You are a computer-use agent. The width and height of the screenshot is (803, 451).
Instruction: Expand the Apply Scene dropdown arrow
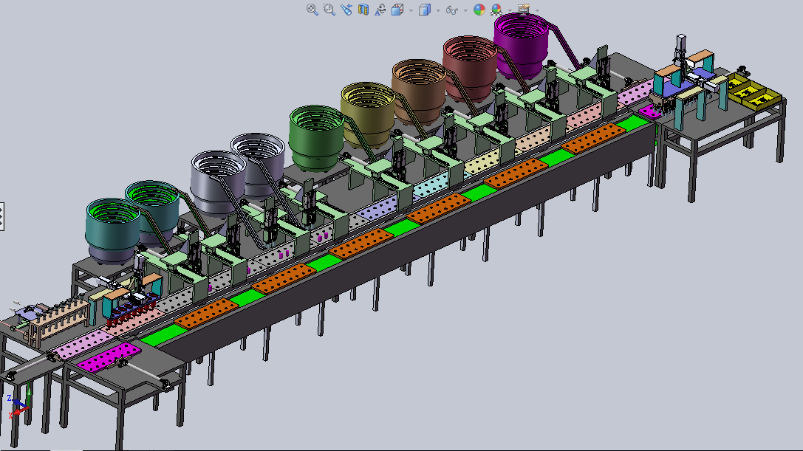[510, 10]
